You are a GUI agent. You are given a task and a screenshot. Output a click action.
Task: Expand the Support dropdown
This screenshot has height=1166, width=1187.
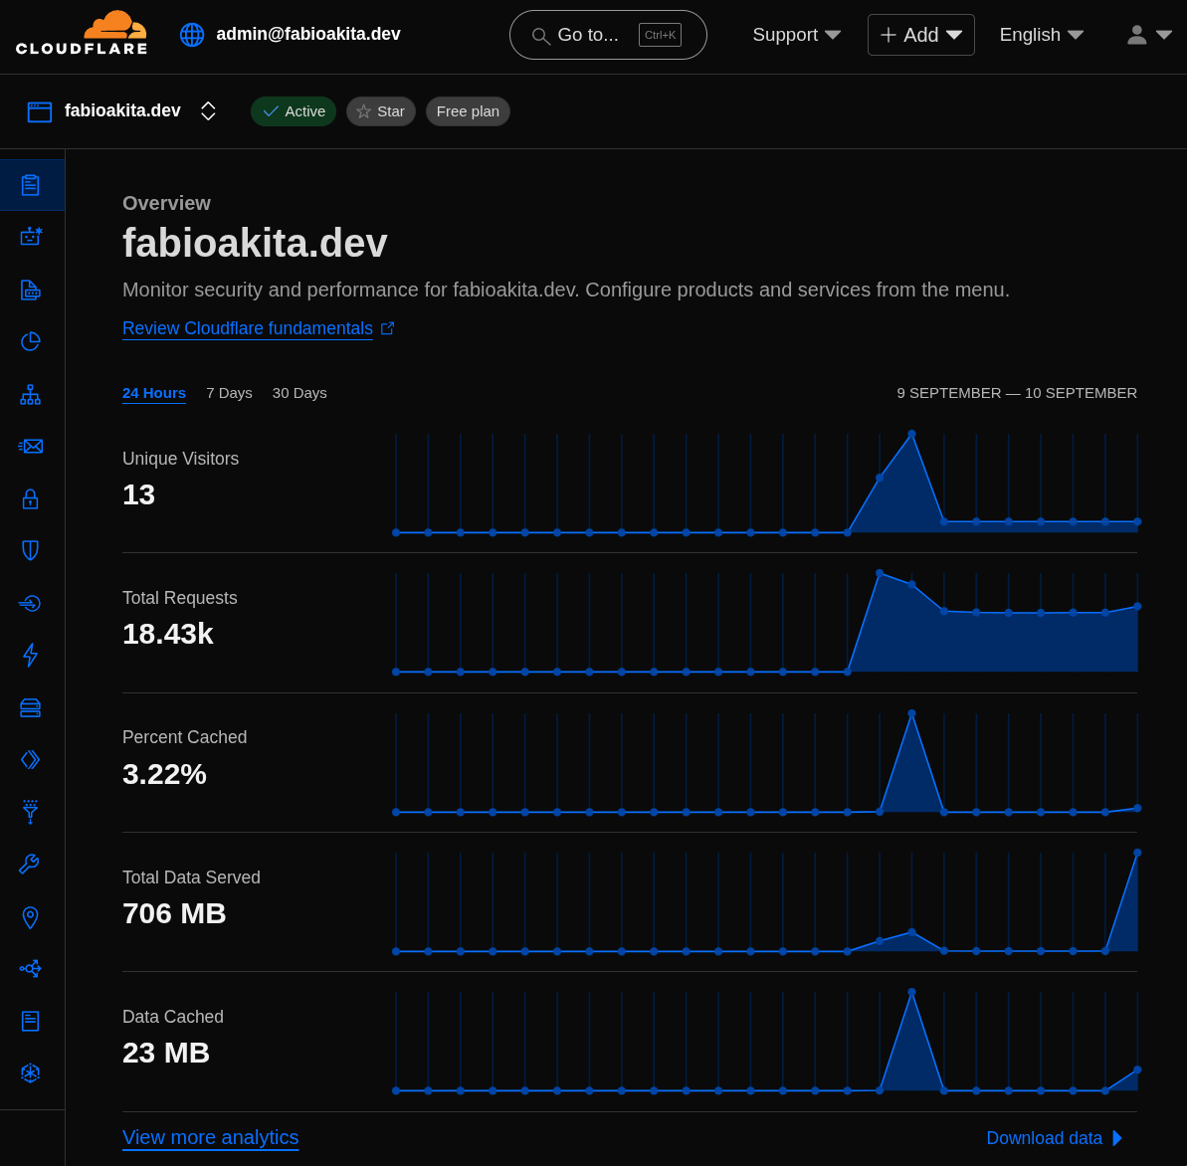click(796, 35)
